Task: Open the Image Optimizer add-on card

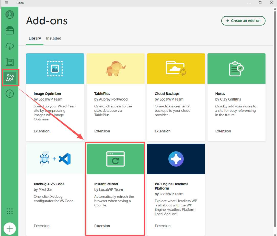Action: point(55,97)
